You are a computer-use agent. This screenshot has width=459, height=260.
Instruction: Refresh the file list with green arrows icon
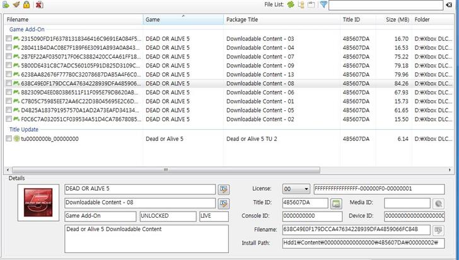291,4
